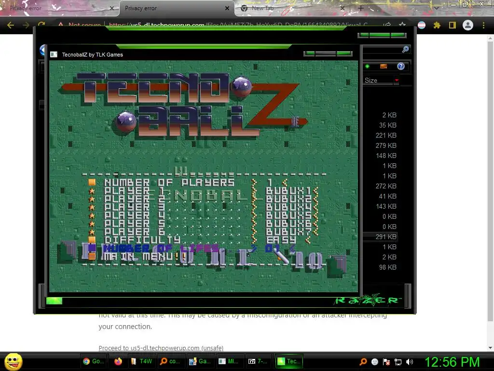
Task: Select PLAYER 1 name entry in game menu
Action: 135,190
